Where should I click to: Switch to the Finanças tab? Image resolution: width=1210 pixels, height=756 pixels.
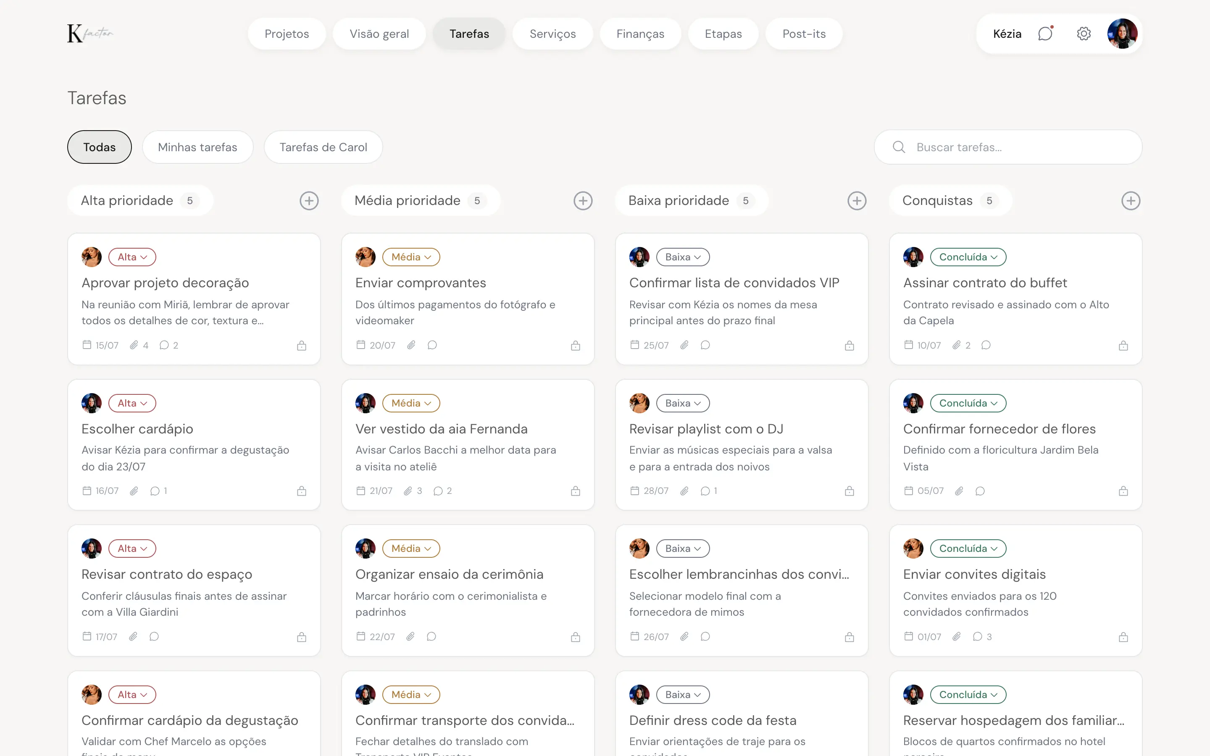tap(640, 34)
